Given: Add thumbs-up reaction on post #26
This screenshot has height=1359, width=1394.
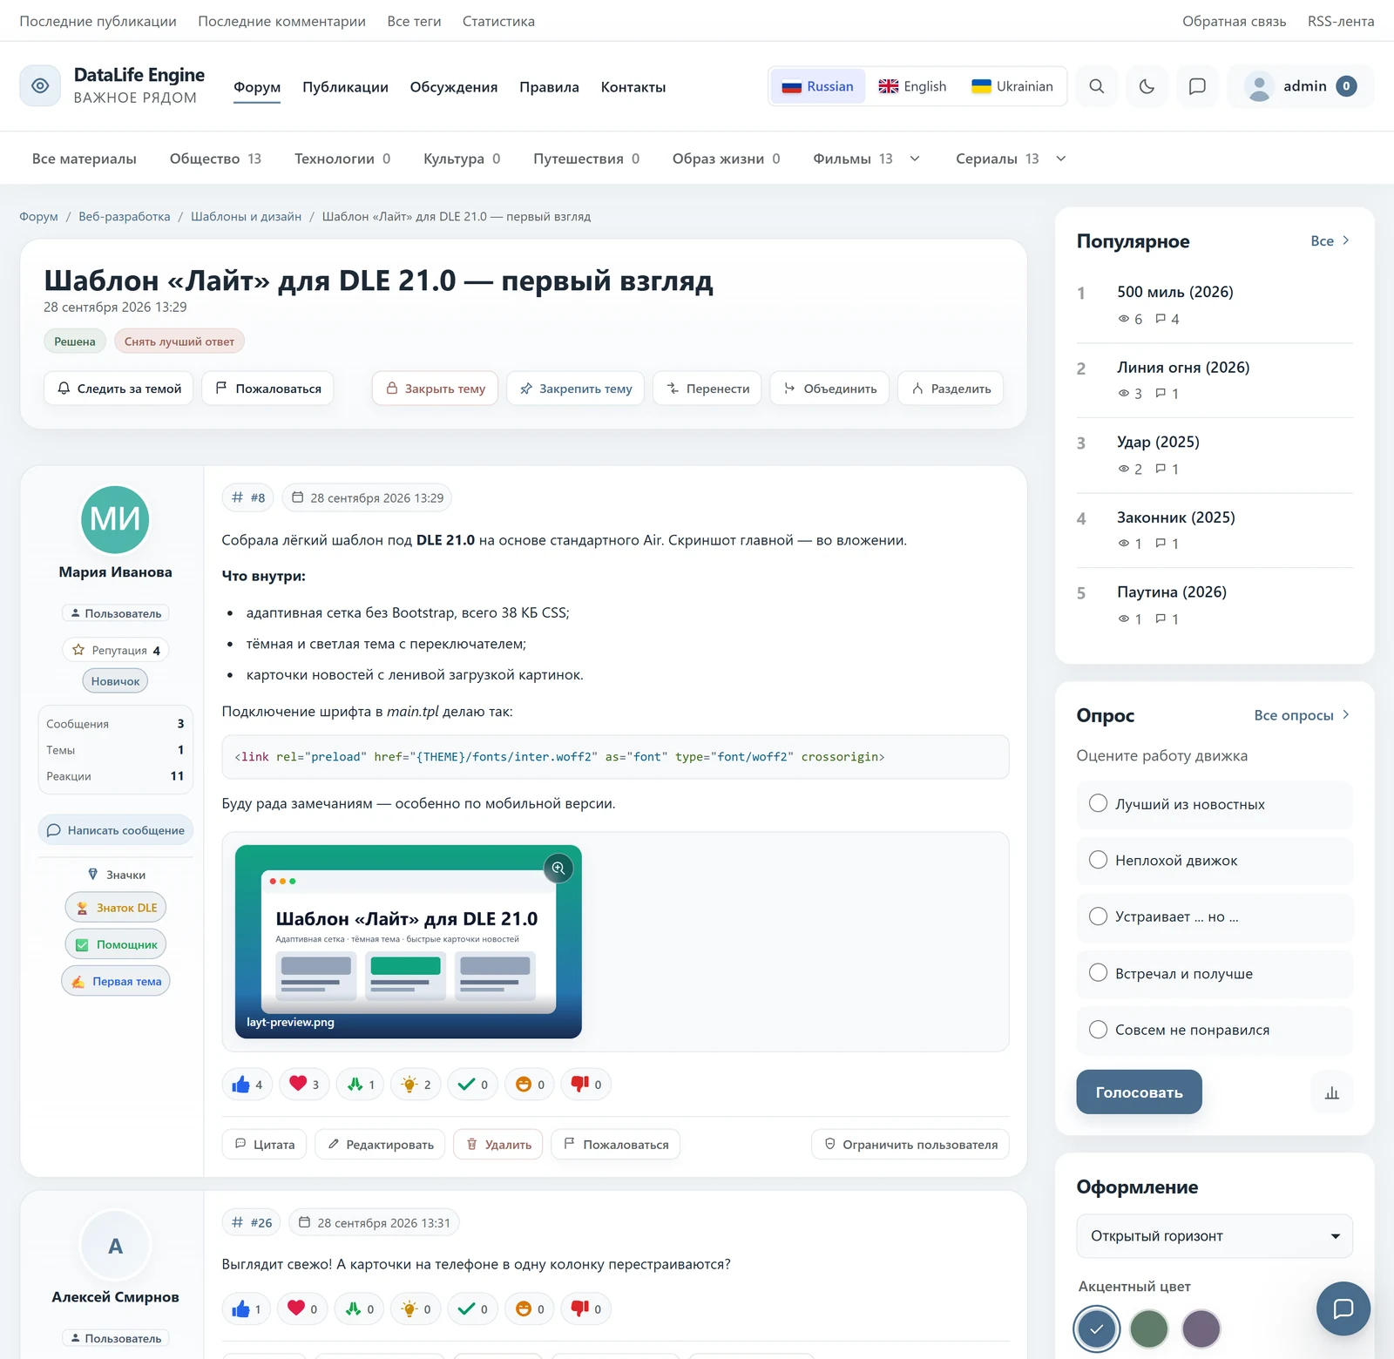Looking at the screenshot, I should coord(247,1309).
